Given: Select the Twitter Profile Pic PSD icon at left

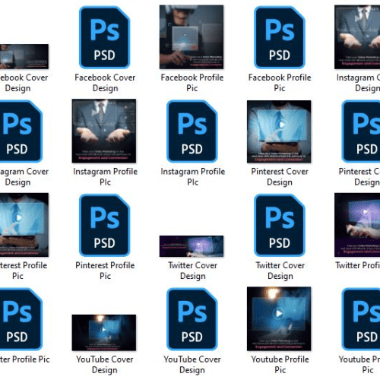Looking at the screenshot, I should pyautogui.click(x=21, y=319).
